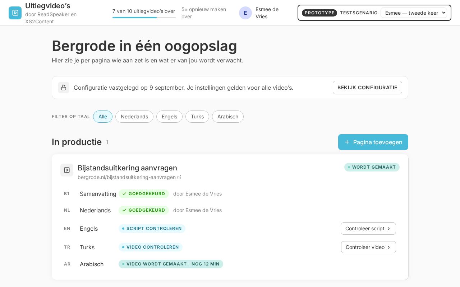Open the Testscenario dropdown
Screen dimensions: 460x287
pos(414,13)
